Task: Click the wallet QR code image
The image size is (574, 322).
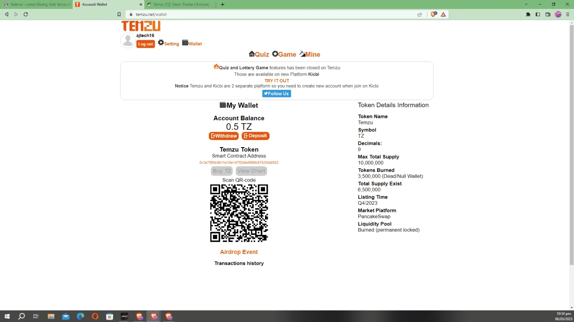Action: pos(239,213)
